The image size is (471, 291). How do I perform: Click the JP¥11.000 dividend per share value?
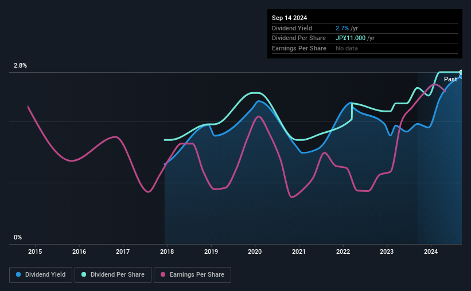(x=351, y=38)
